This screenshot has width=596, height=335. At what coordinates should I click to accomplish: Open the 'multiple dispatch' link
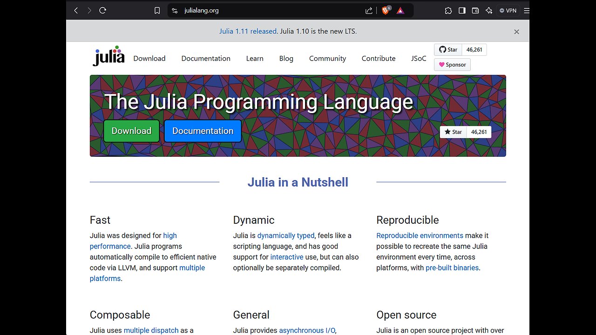(151, 330)
